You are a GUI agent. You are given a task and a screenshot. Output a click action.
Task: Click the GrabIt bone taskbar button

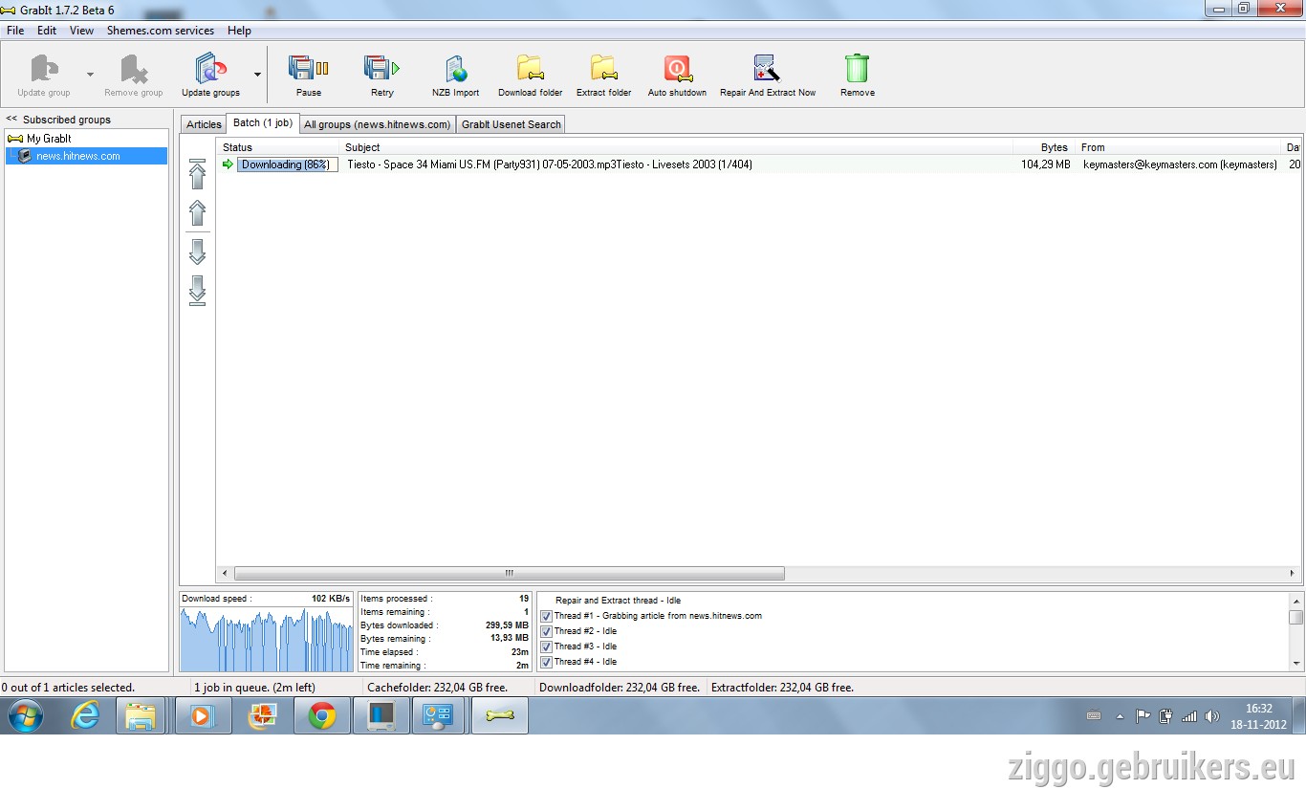pyautogui.click(x=500, y=715)
